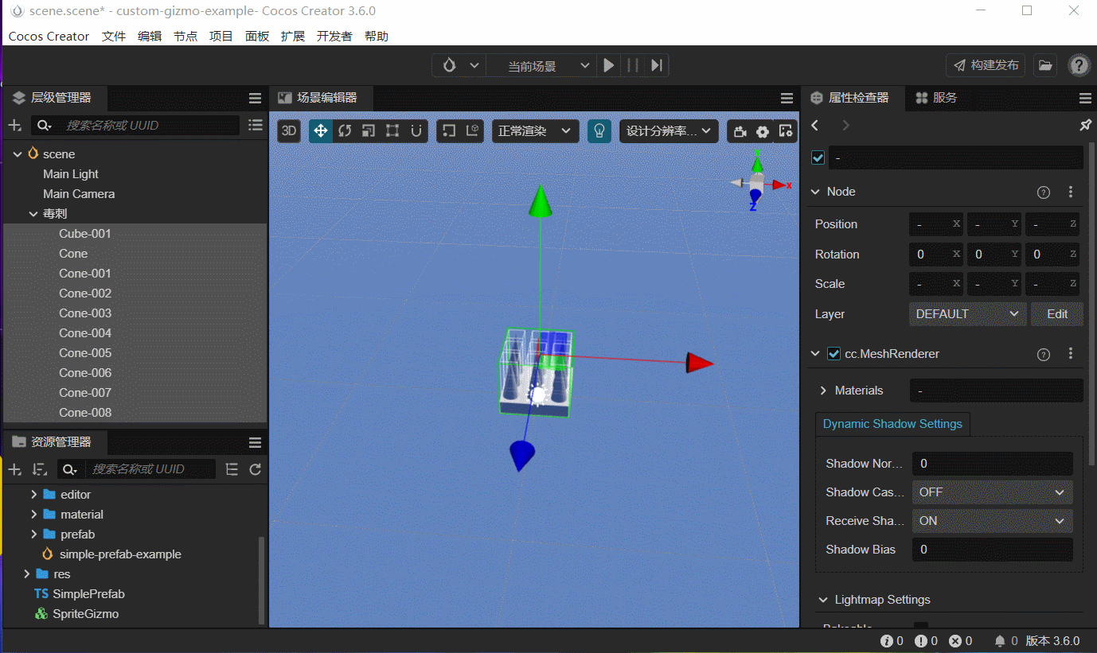Click the 构建发布 button
Screen dimensions: 1097x653
[x=986, y=65]
